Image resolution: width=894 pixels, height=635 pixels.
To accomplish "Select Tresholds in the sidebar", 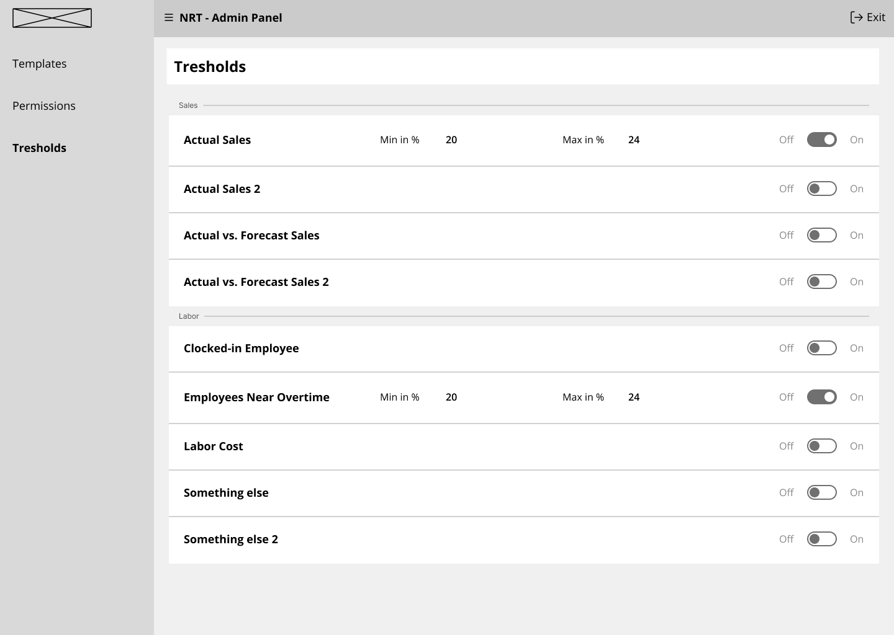I will (40, 148).
